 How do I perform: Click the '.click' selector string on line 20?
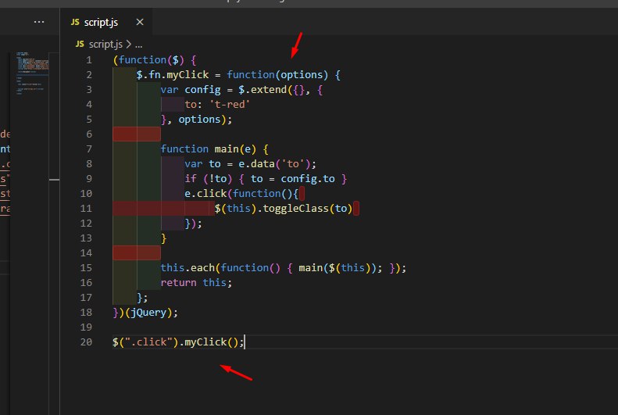[148, 342]
